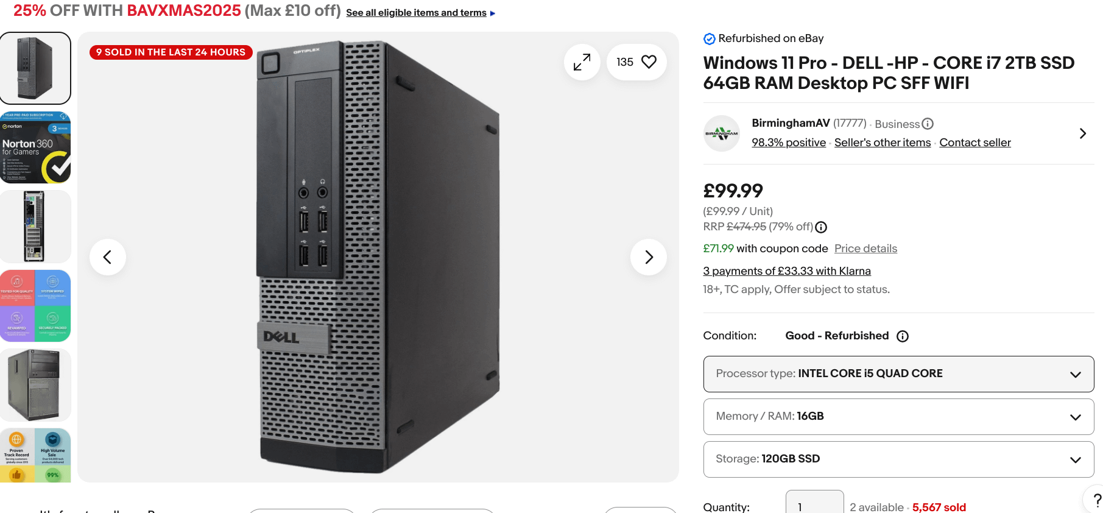The image size is (1103, 513).
Task: Open Klarna 3 payments offer link
Action: tap(787, 271)
